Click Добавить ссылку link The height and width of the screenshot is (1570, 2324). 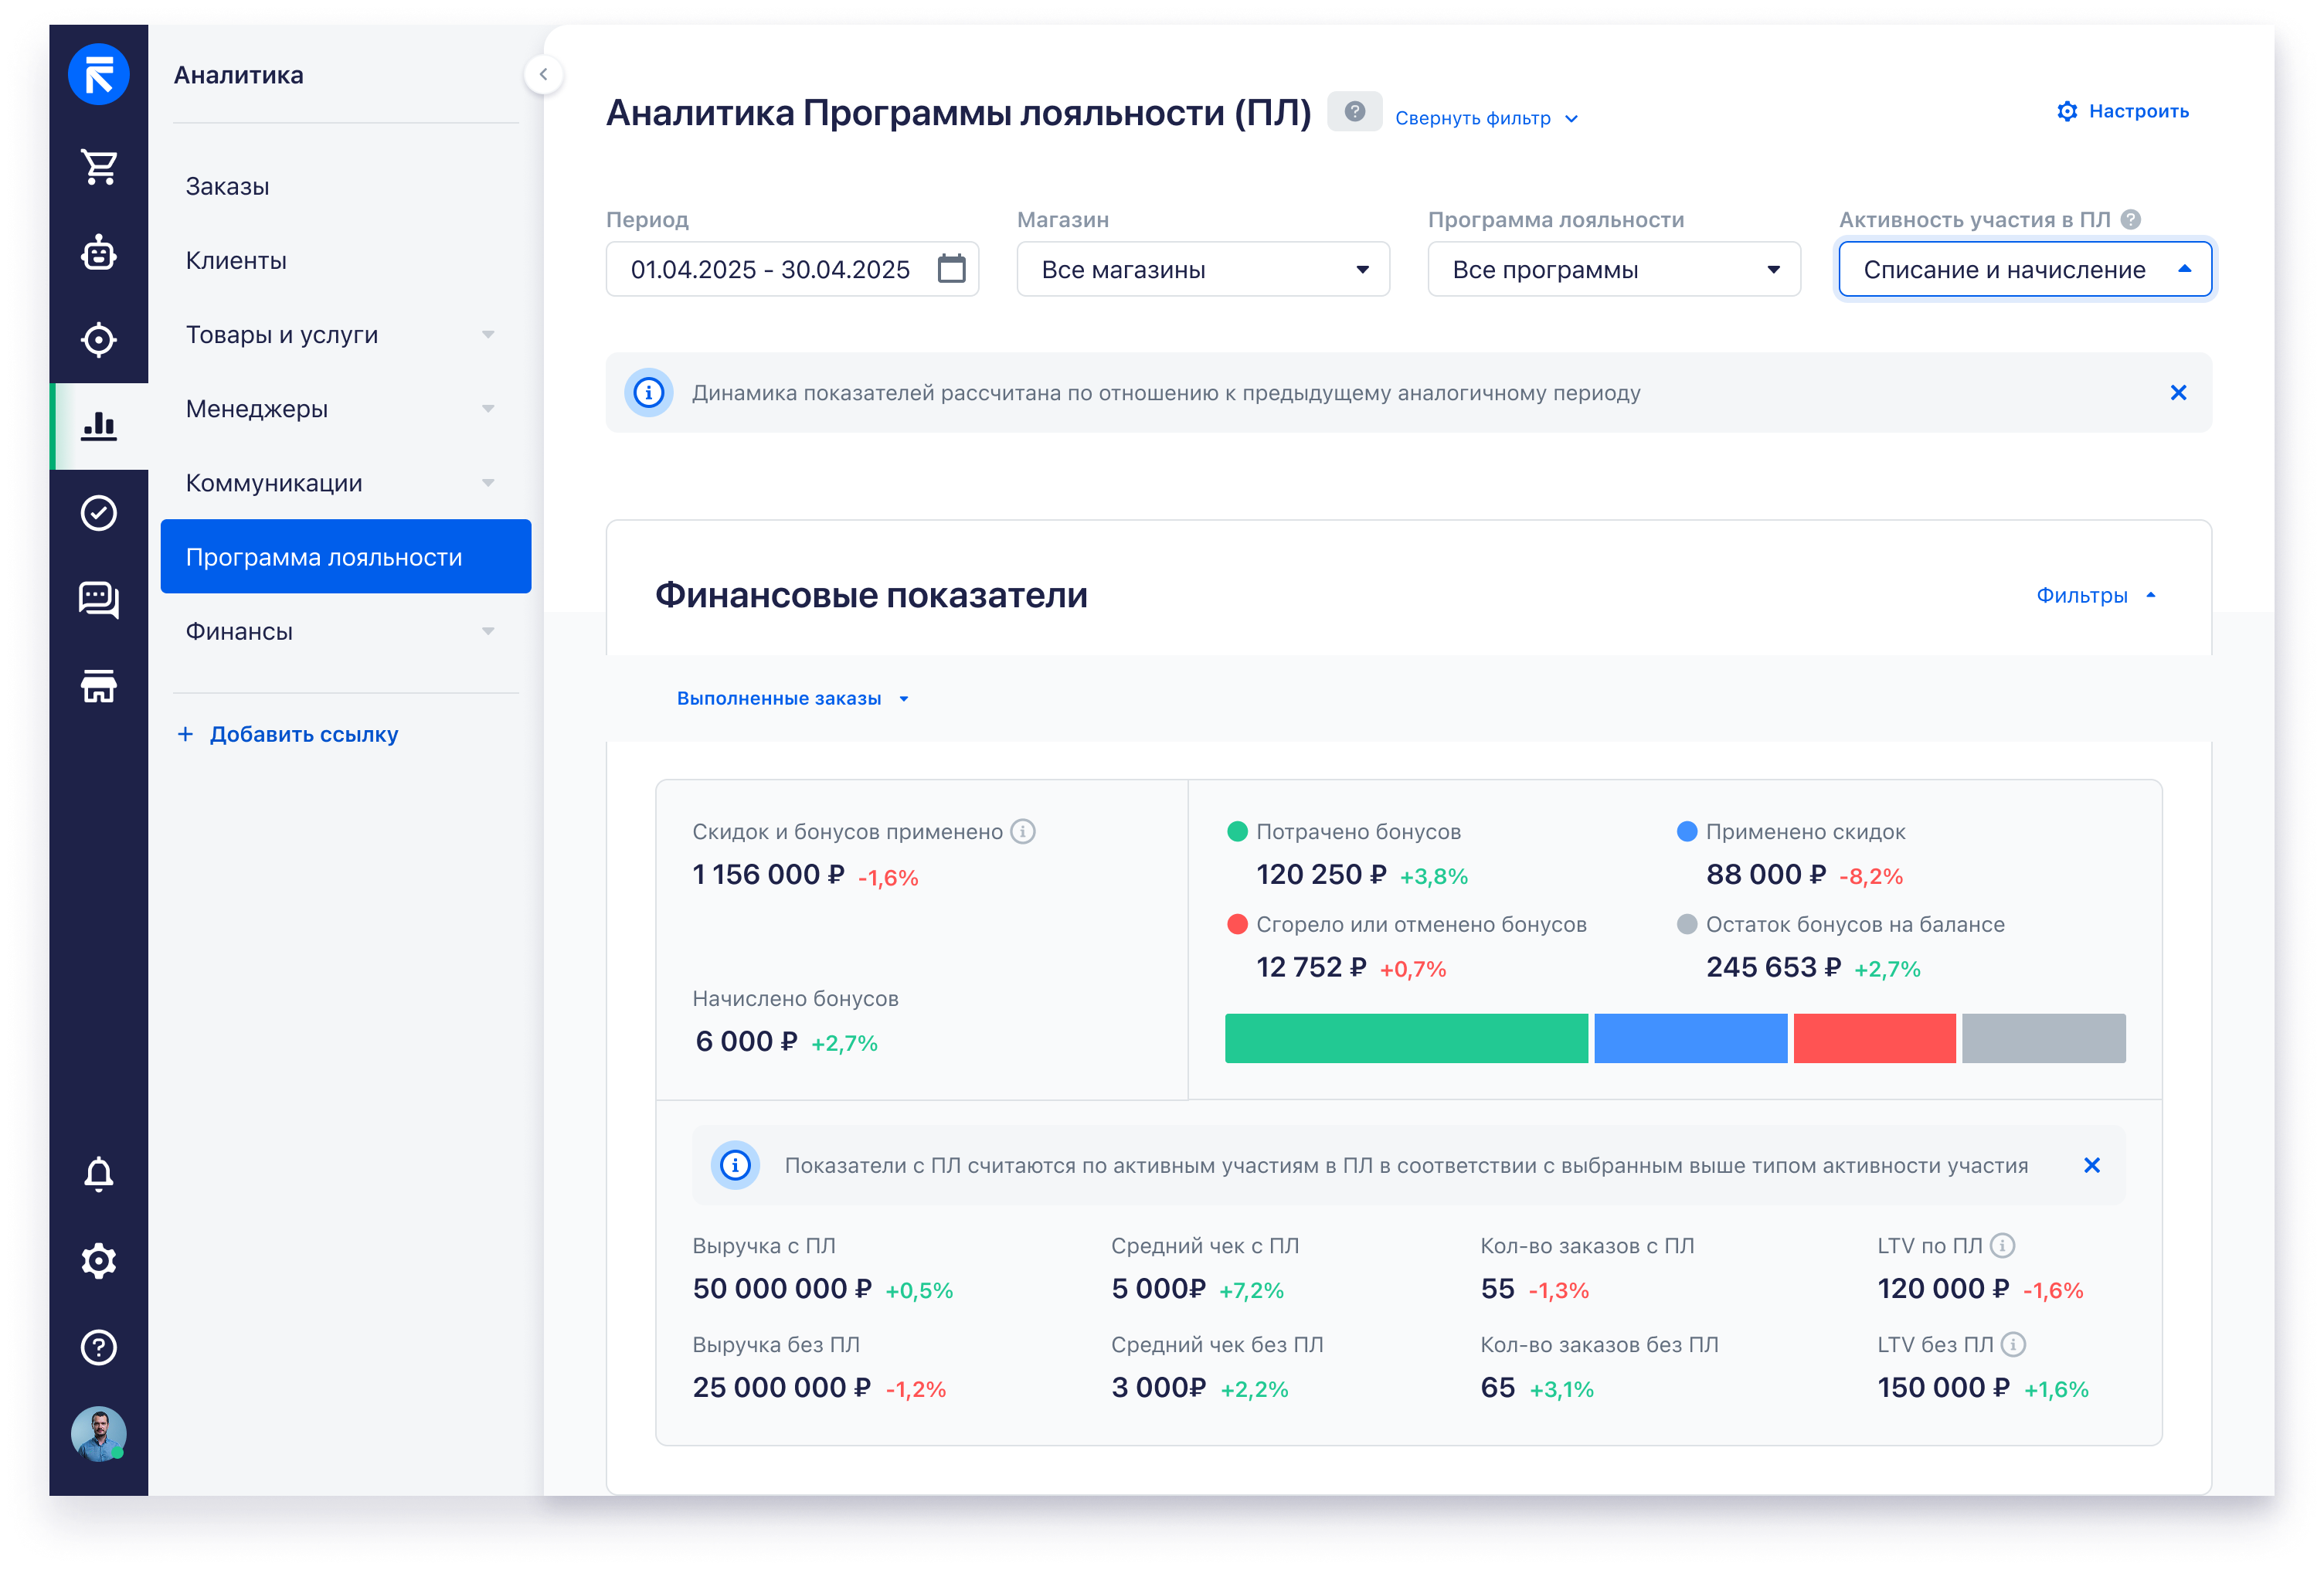303,734
